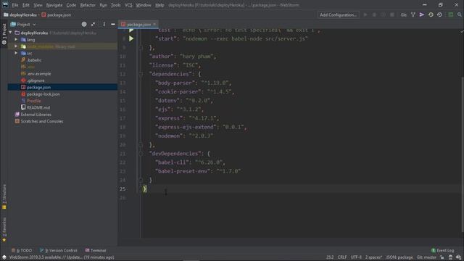Viewport: 464px width, 261px height.
Task: Open the Edit menu
Action: (x=26, y=5)
